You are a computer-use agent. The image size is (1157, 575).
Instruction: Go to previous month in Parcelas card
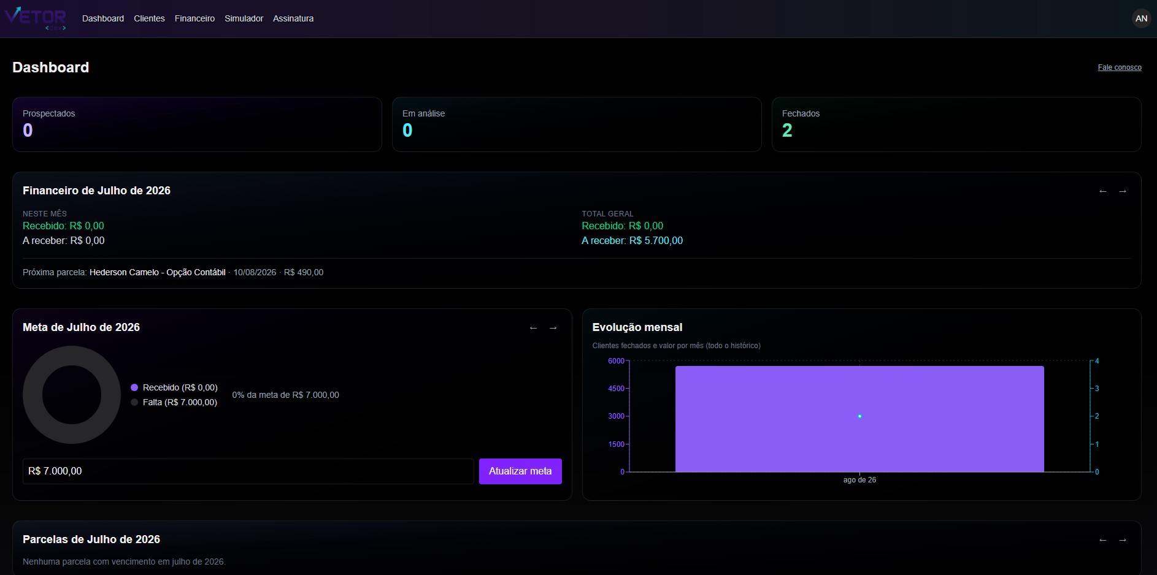pyautogui.click(x=1103, y=540)
